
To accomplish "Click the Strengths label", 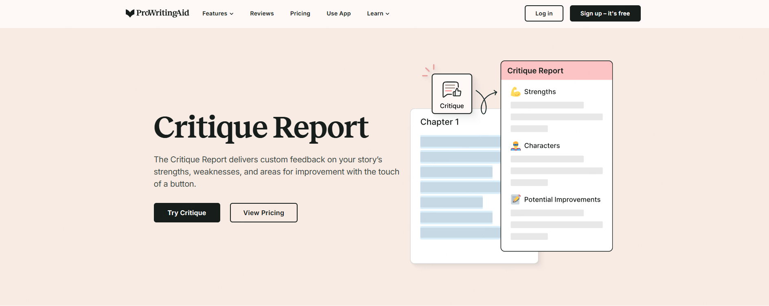I will 540,92.
